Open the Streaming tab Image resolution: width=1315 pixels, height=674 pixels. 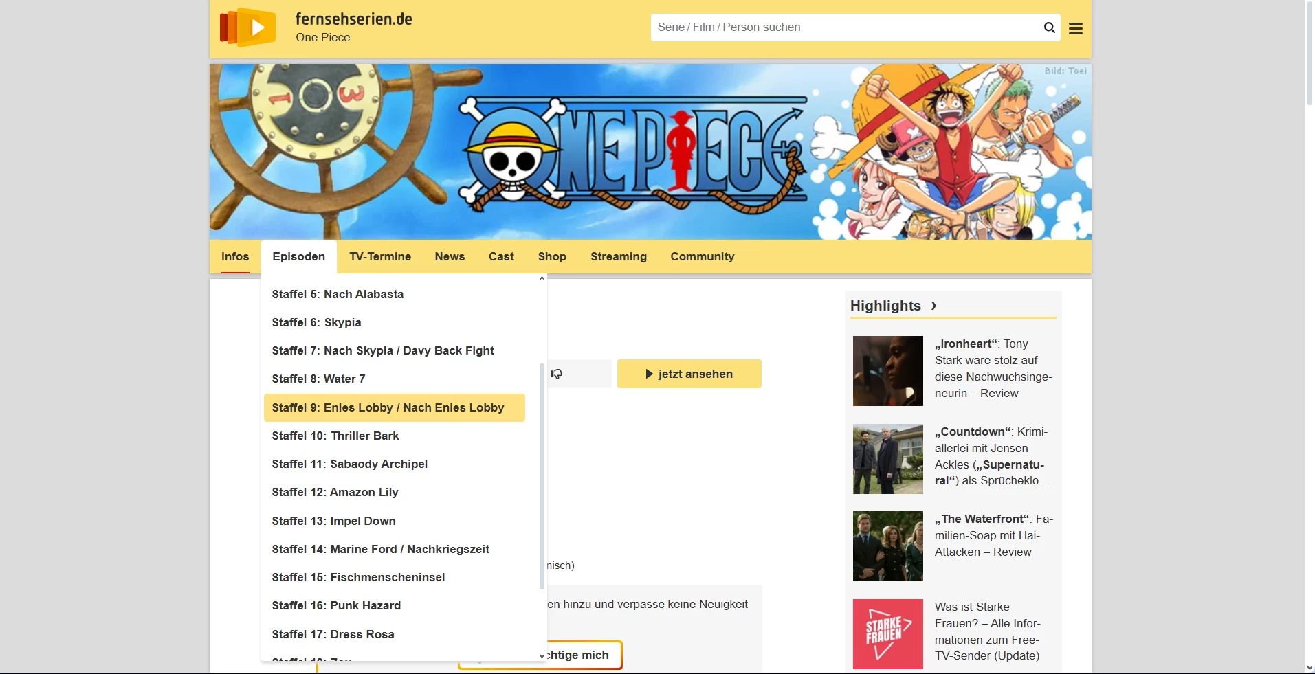pyautogui.click(x=619, y=256)
